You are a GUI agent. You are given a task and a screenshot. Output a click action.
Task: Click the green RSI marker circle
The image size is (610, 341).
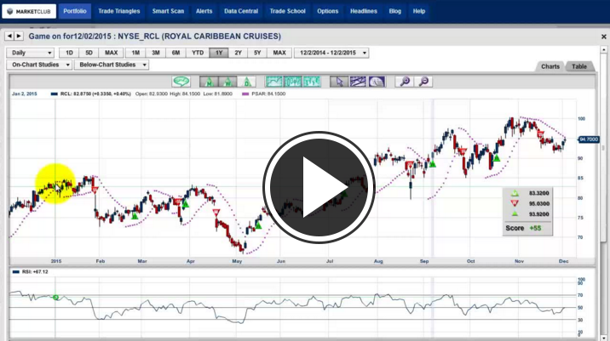(55, 298)
